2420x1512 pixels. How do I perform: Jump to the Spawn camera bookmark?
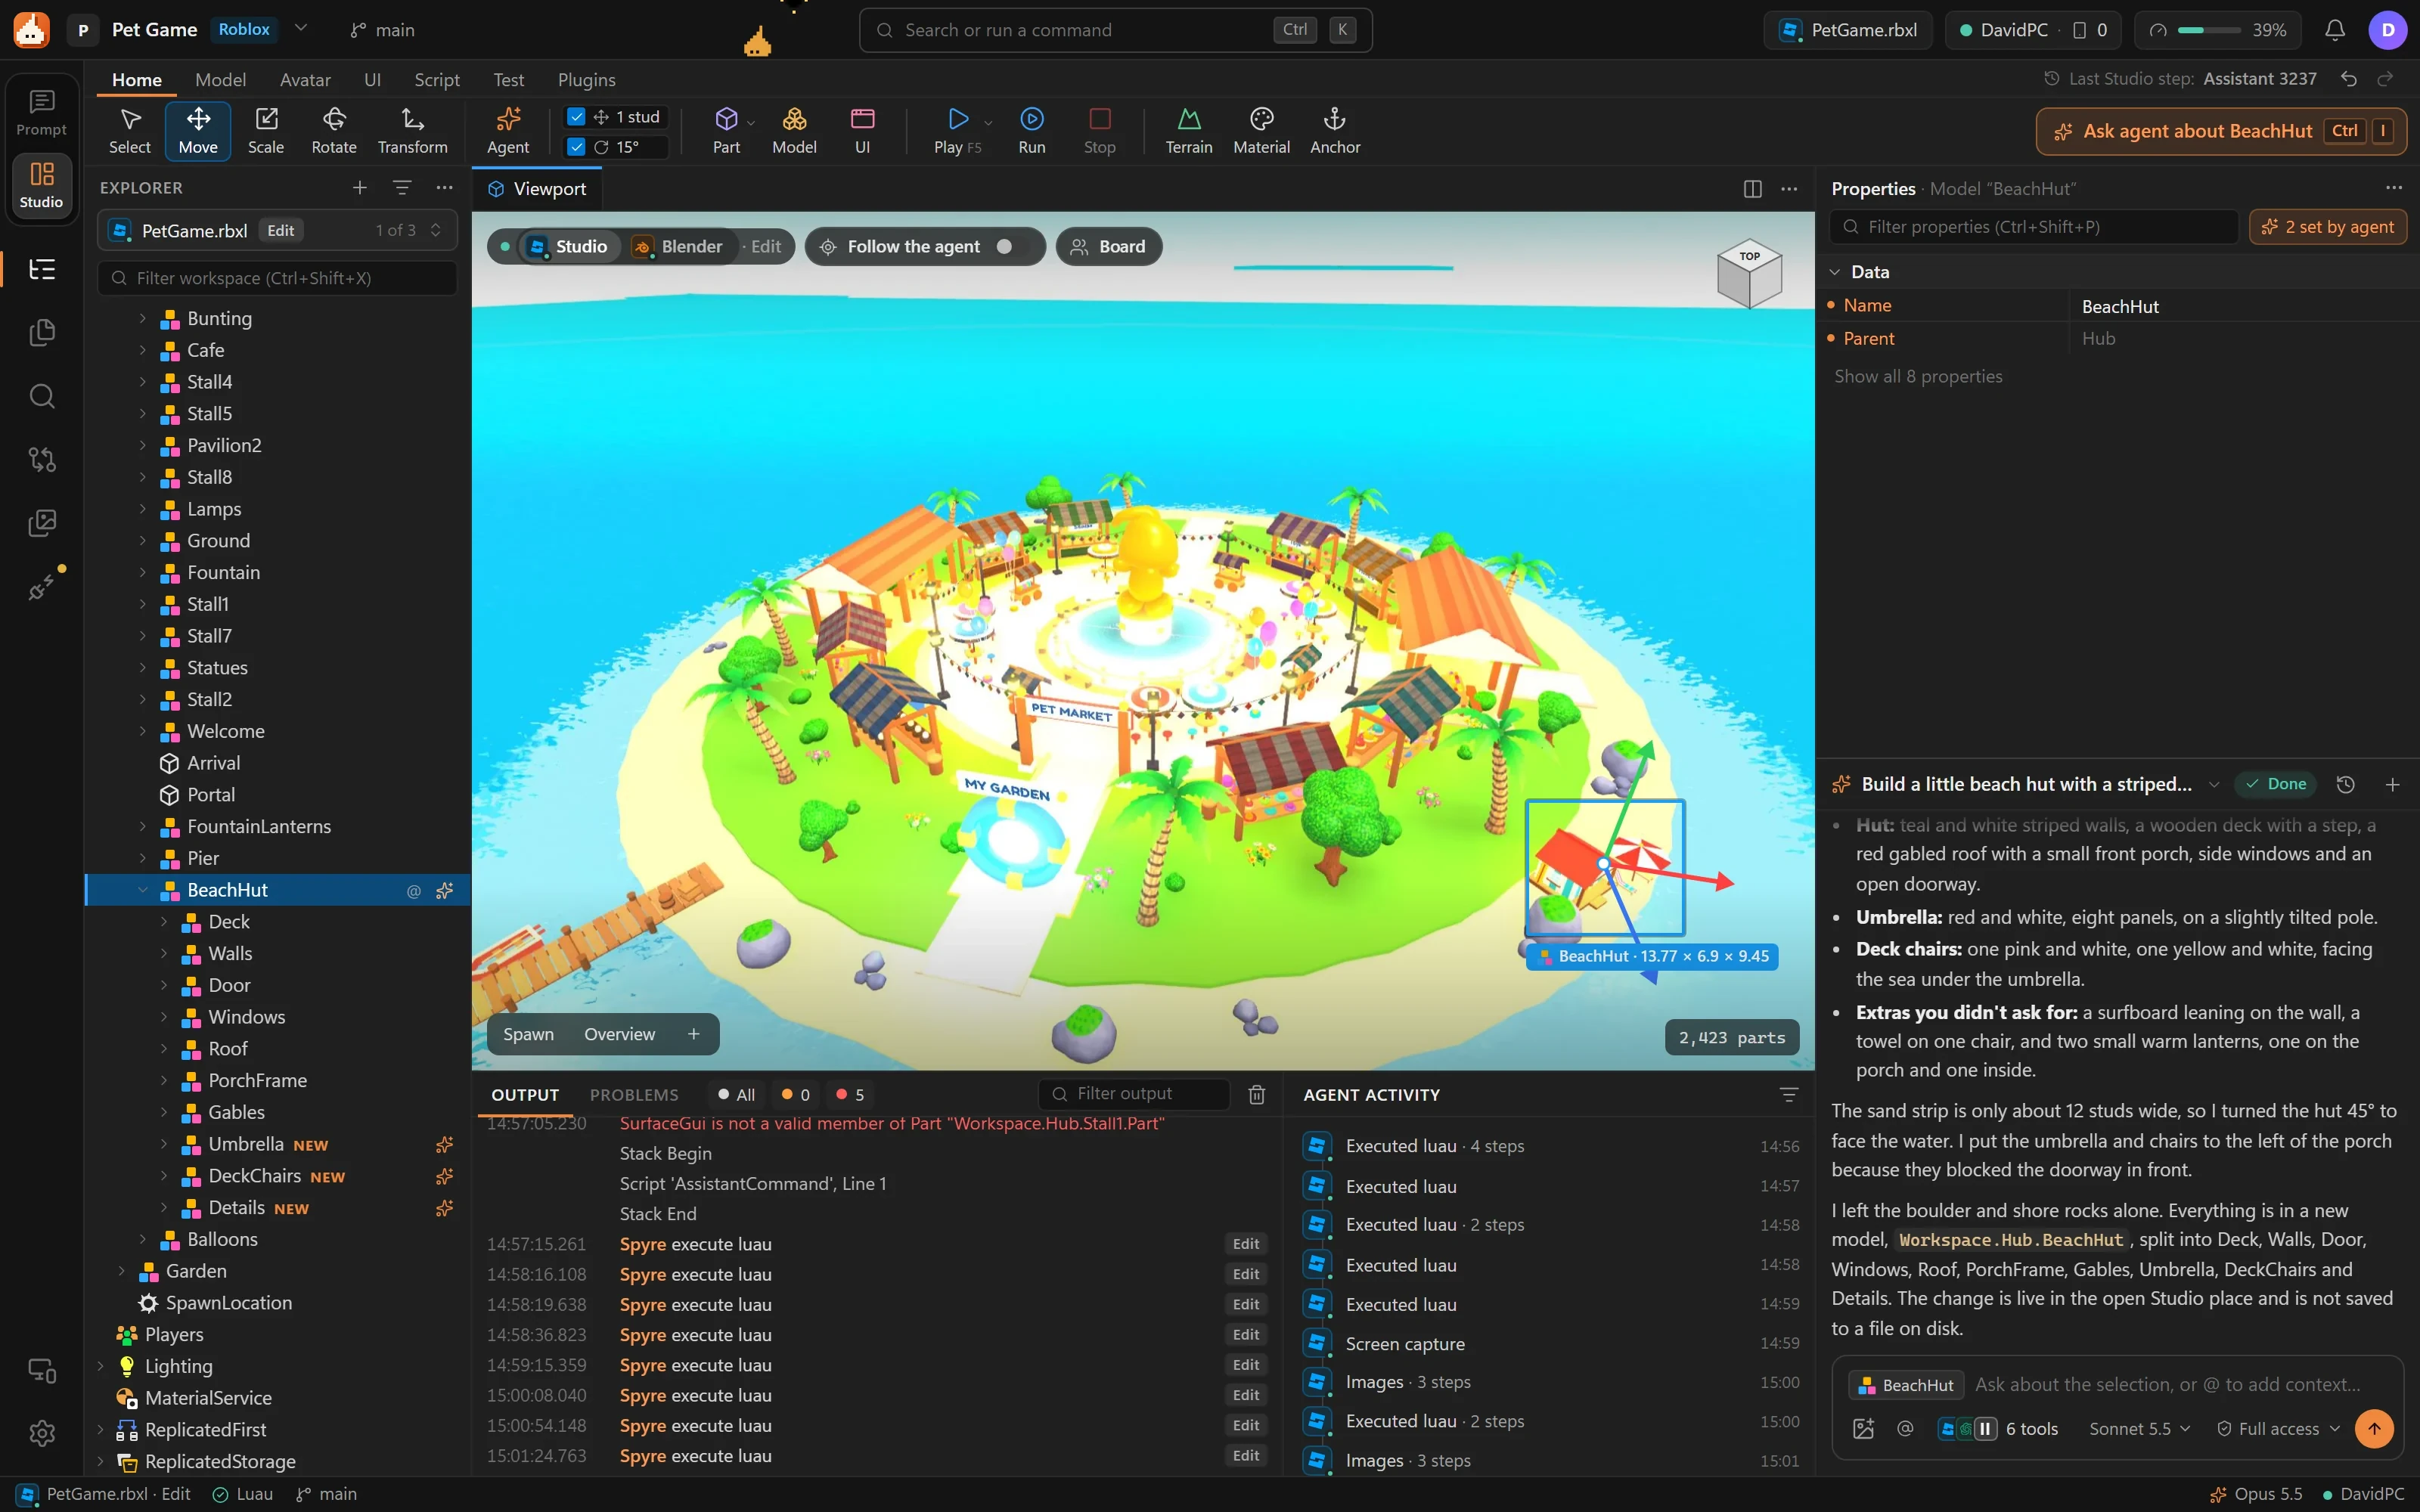pos(528,1034)
